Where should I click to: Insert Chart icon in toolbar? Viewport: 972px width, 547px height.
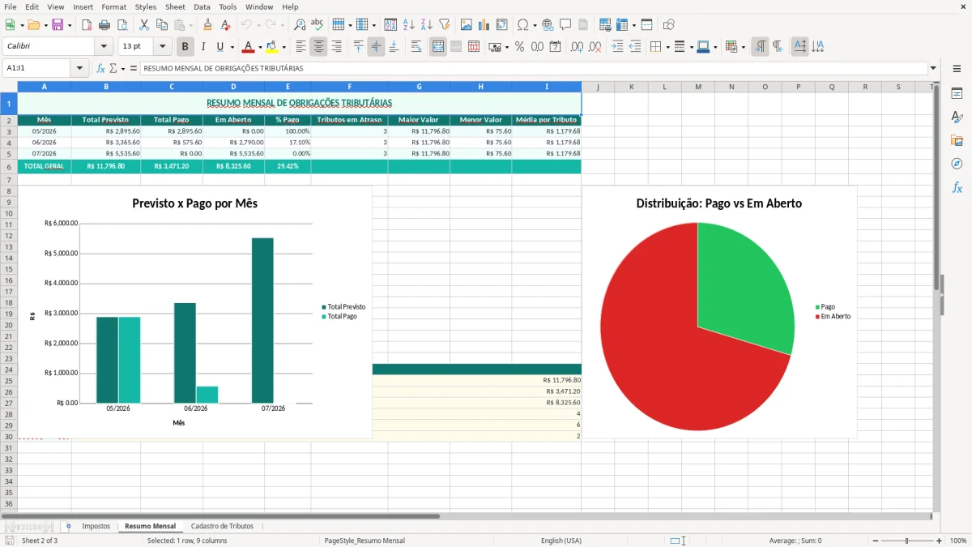tap(484, 25)
